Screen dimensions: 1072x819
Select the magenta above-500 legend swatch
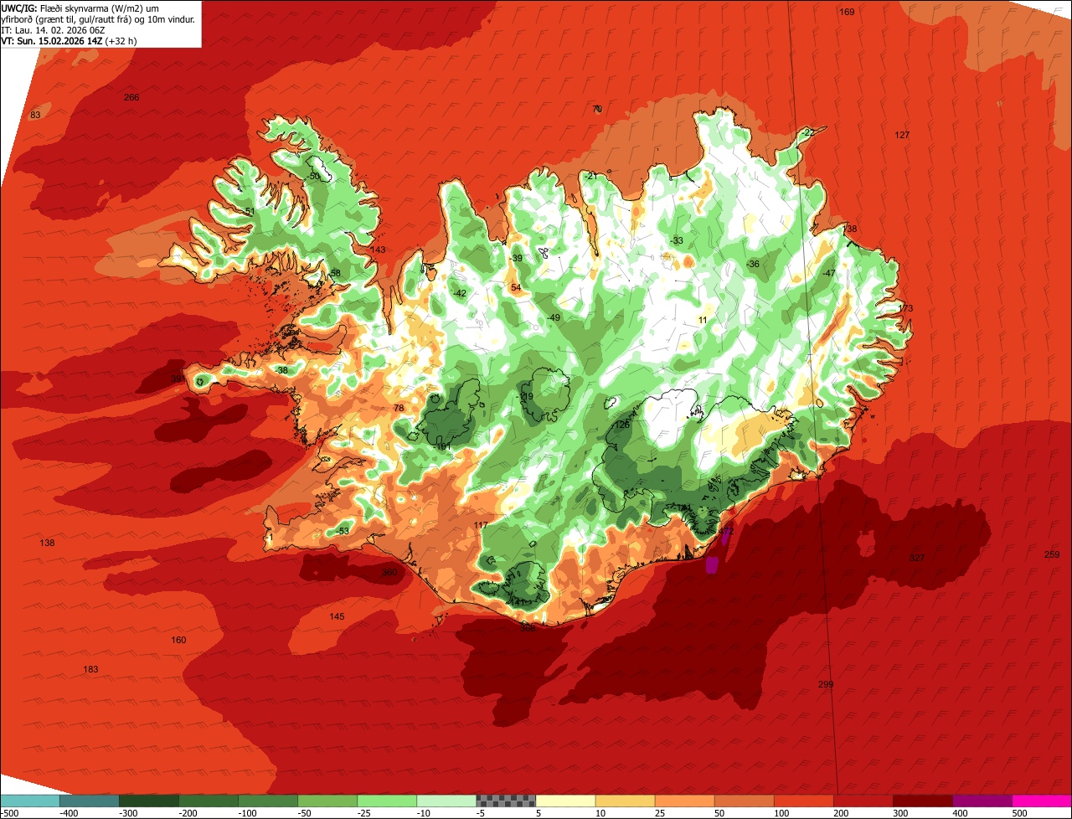[x=1041, y=801]
